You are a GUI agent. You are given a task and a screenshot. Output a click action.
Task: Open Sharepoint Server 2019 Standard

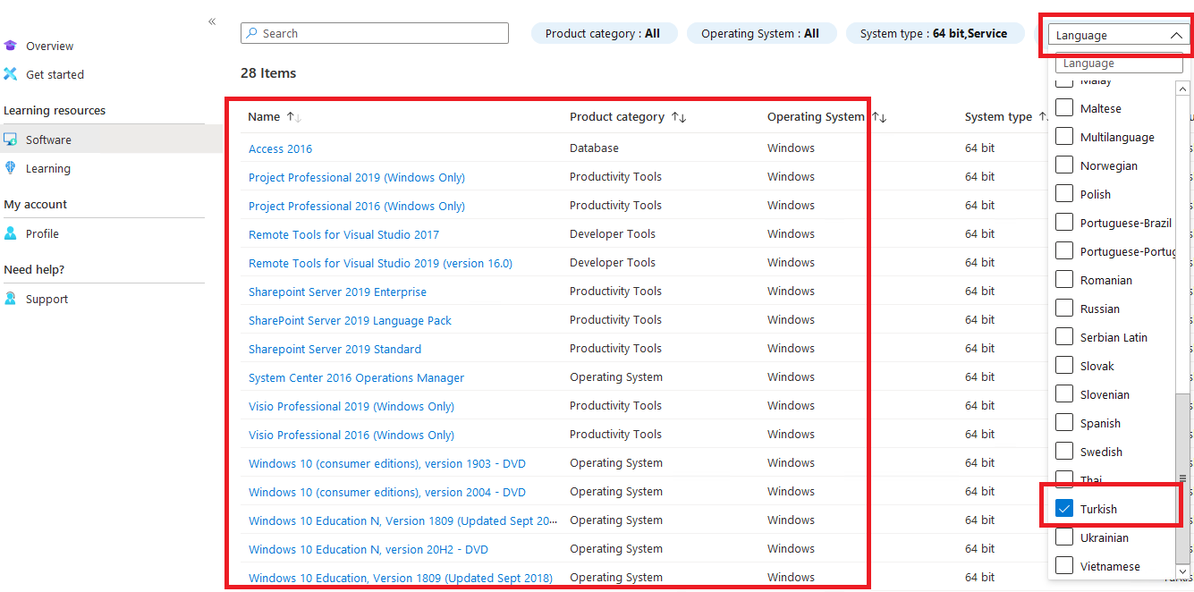(x=334, y=349)
